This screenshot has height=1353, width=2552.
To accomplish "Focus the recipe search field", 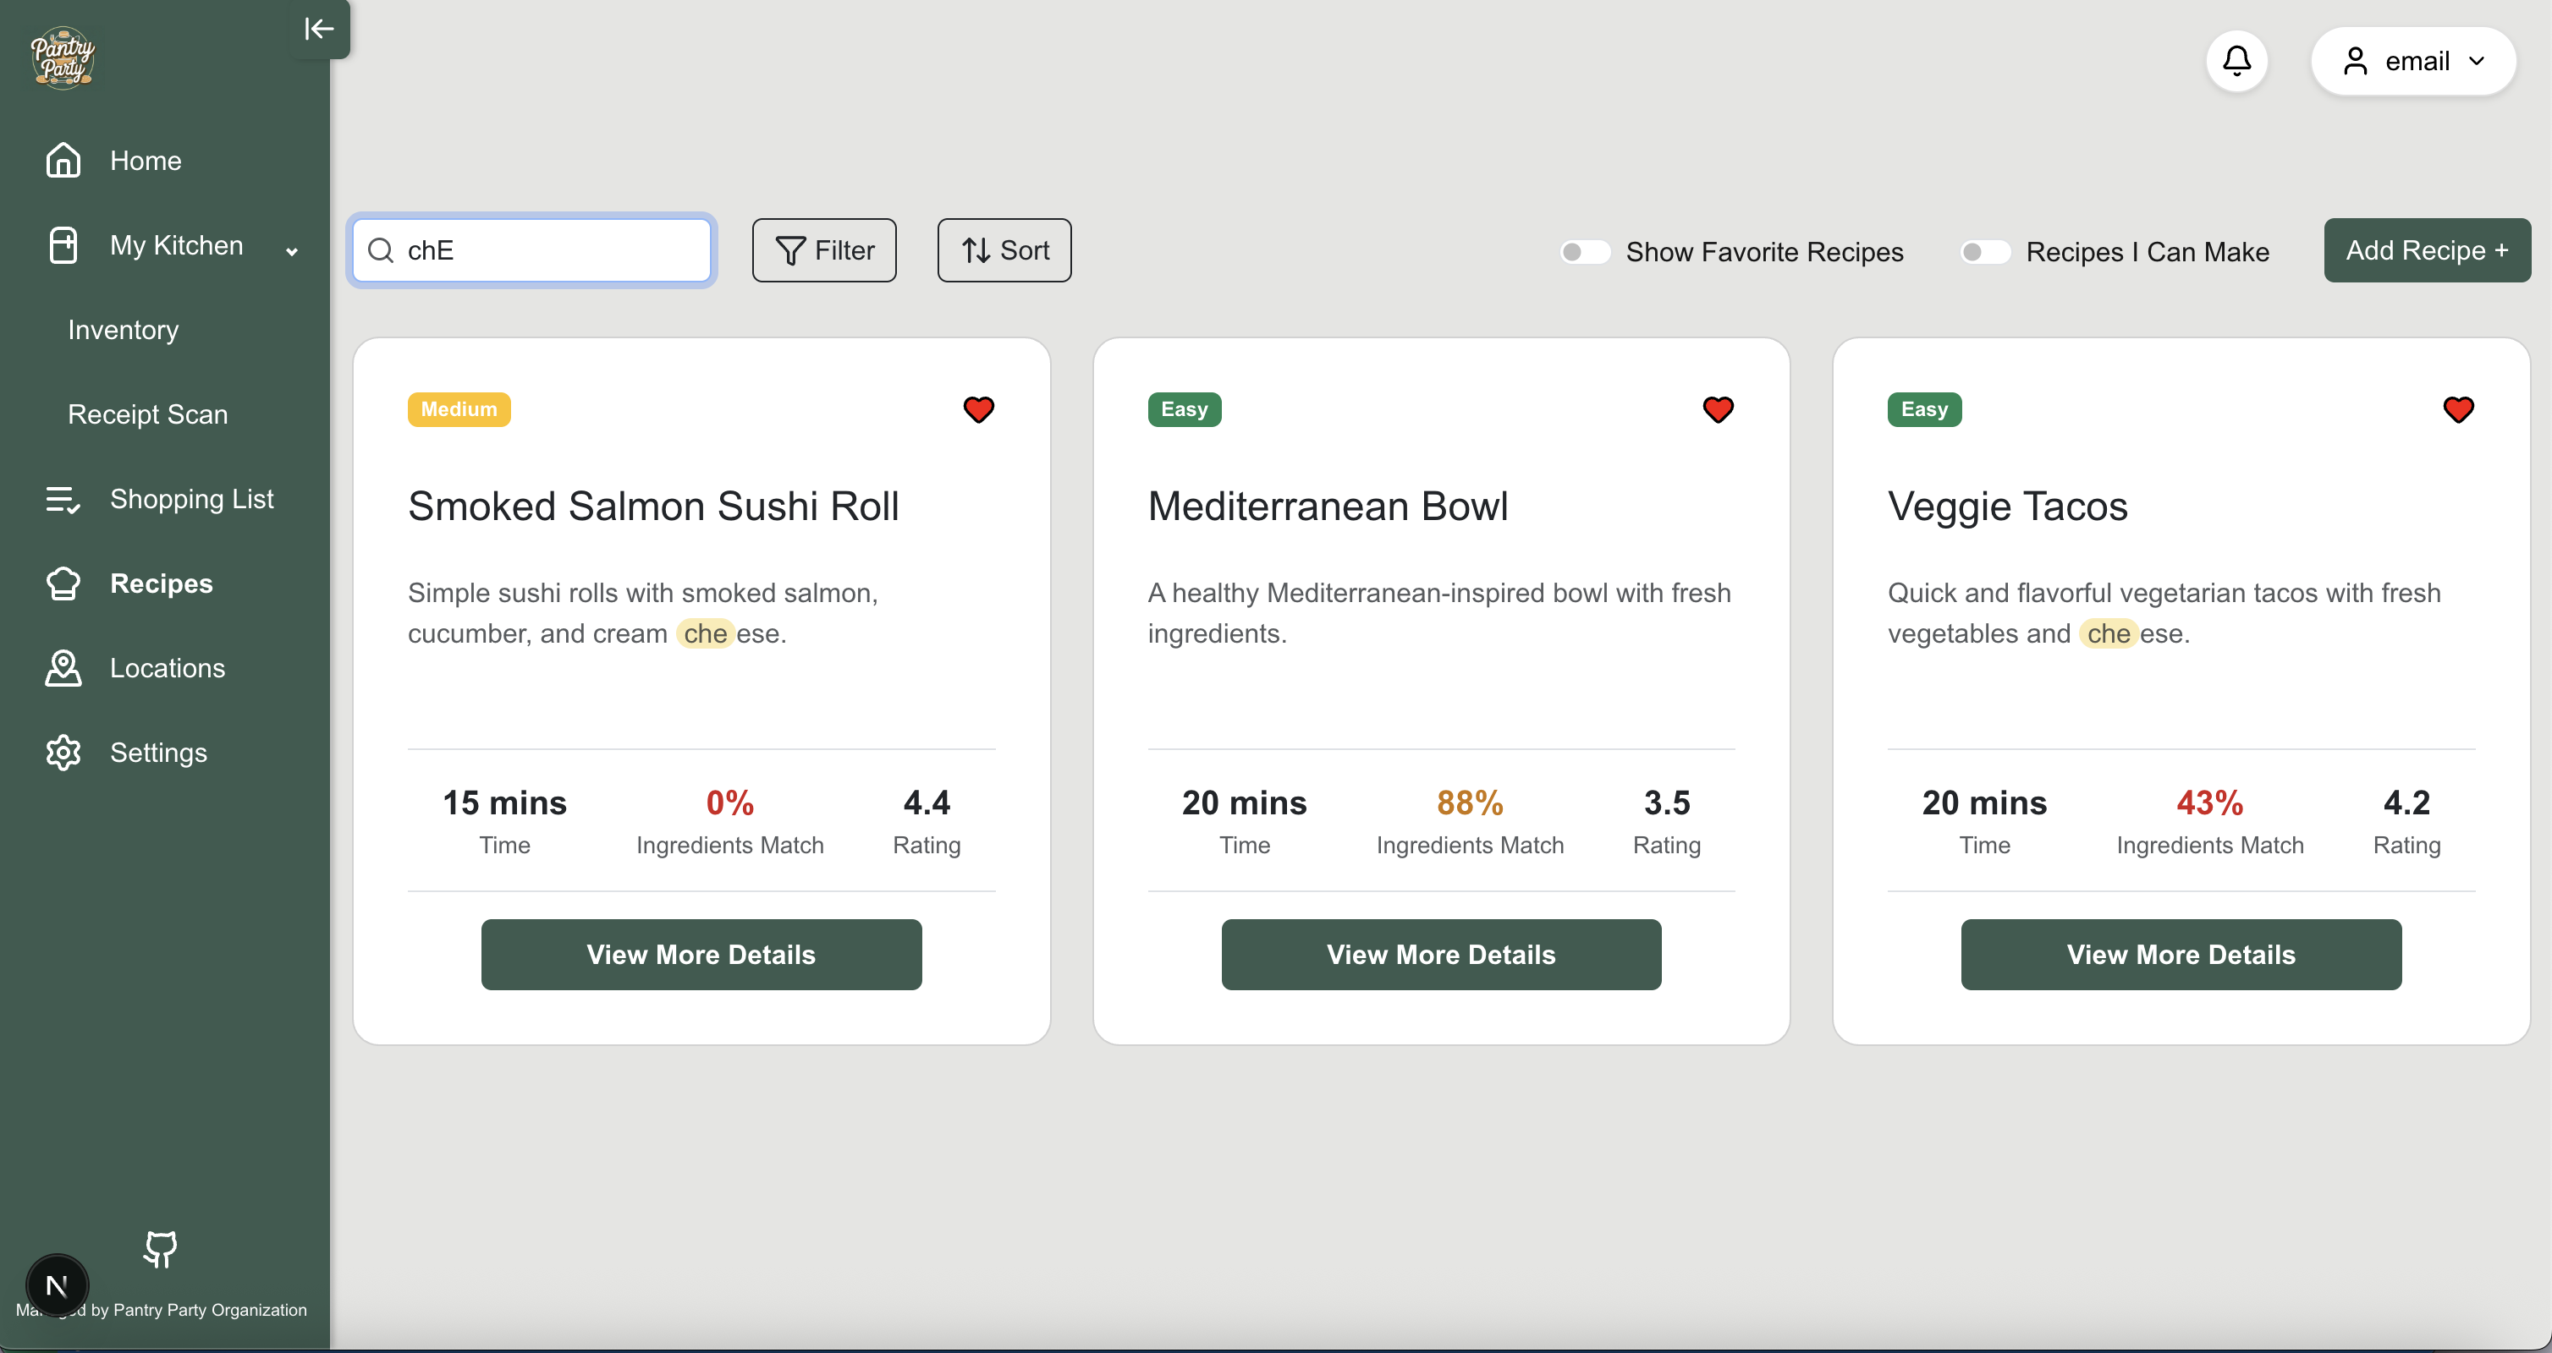I will coord(532,250).
